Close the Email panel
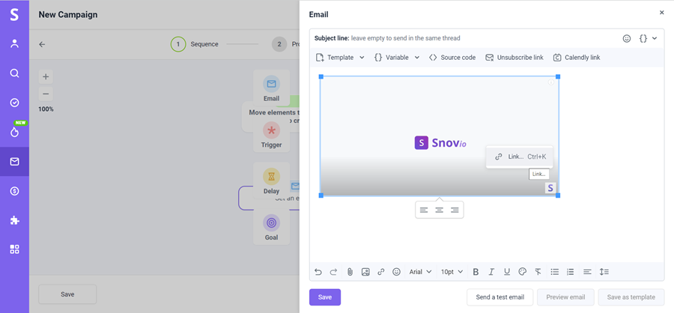Image resolution: width=674 pixels, height=313 pixels. 661,13
